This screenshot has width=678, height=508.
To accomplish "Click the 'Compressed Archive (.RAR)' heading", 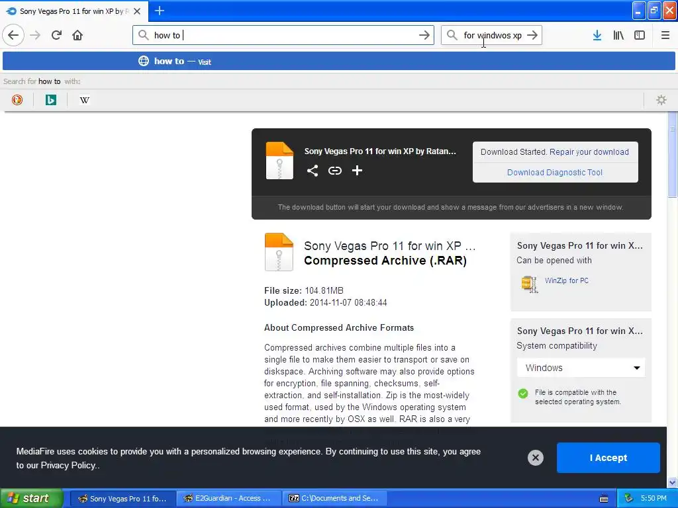I will 385,261.
